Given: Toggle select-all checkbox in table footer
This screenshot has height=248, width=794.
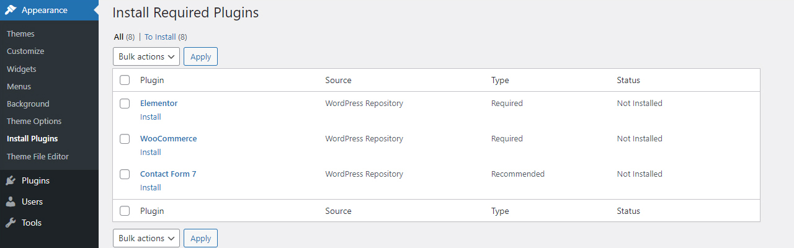Looking at the screenshot, I should click(x=125, y=211).
